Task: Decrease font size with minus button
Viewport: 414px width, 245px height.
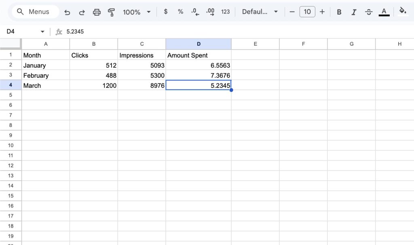Action: coord(292,12)
